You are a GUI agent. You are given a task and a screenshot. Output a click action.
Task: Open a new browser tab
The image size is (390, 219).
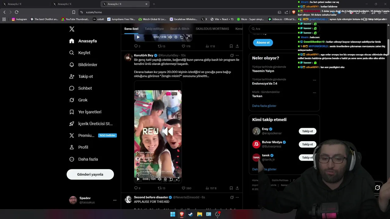pos(154,4)
